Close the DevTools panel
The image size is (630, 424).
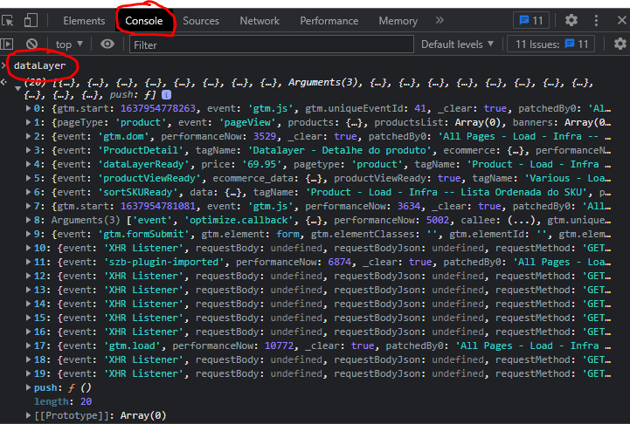click(621, 20)
